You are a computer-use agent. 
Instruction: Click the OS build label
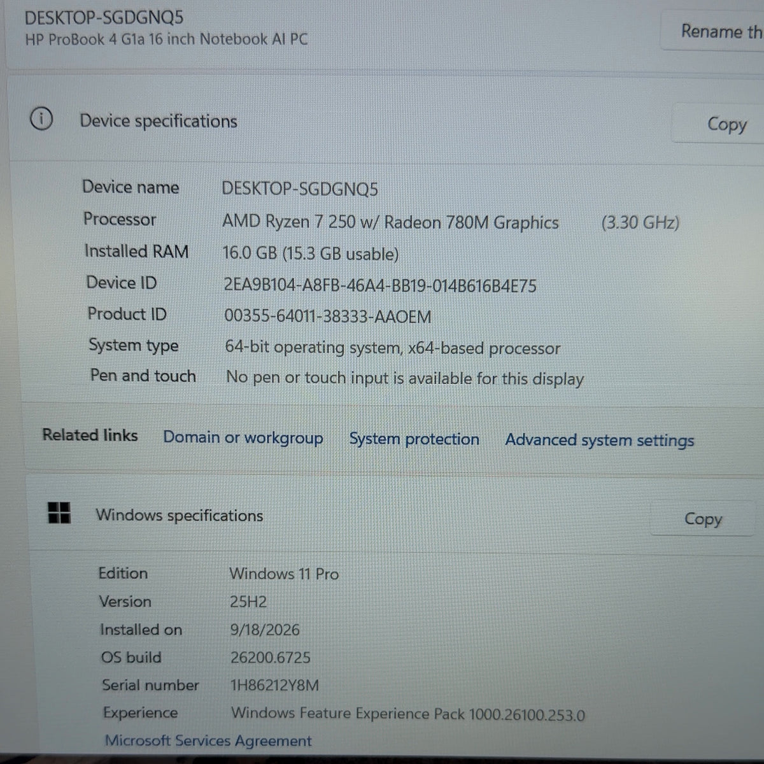click(x=131, y=657)
